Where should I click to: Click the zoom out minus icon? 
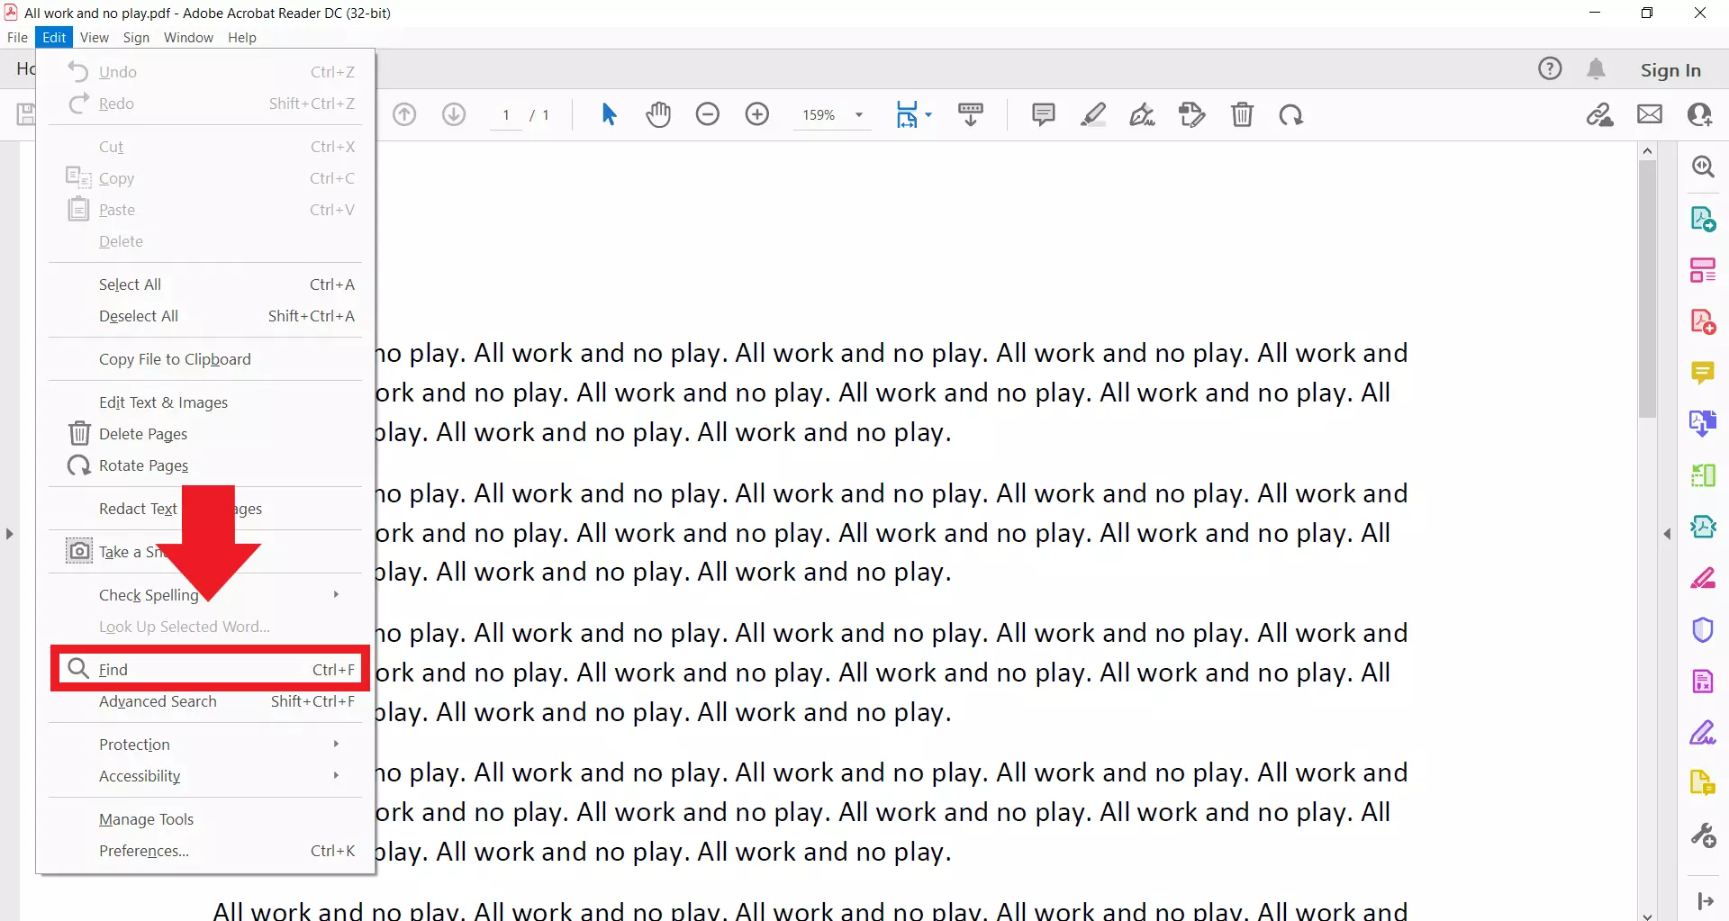click(708, 115)
